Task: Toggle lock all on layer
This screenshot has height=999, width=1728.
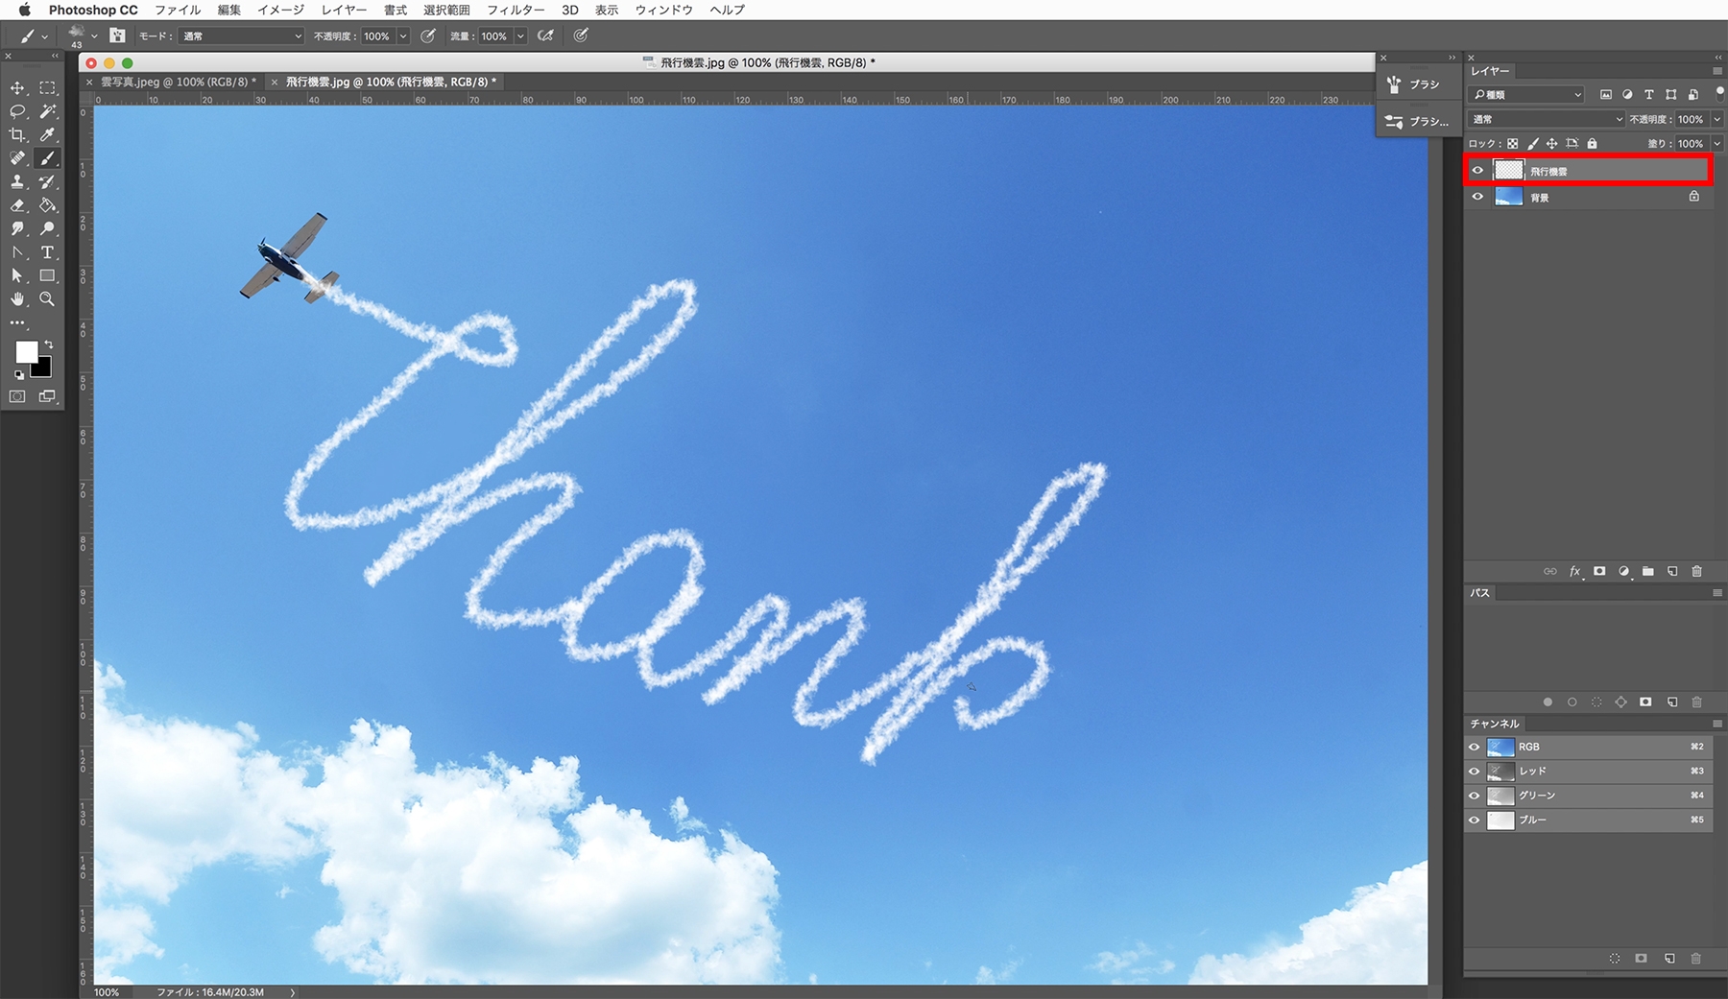Action: [1593, 144]
